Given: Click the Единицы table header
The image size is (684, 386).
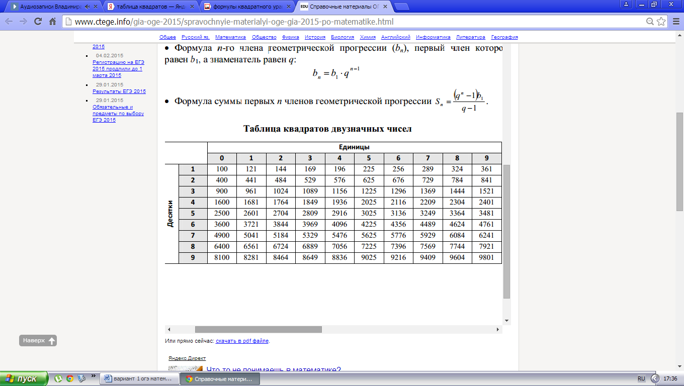Looking at the screenshot, I should coord(355,147).
